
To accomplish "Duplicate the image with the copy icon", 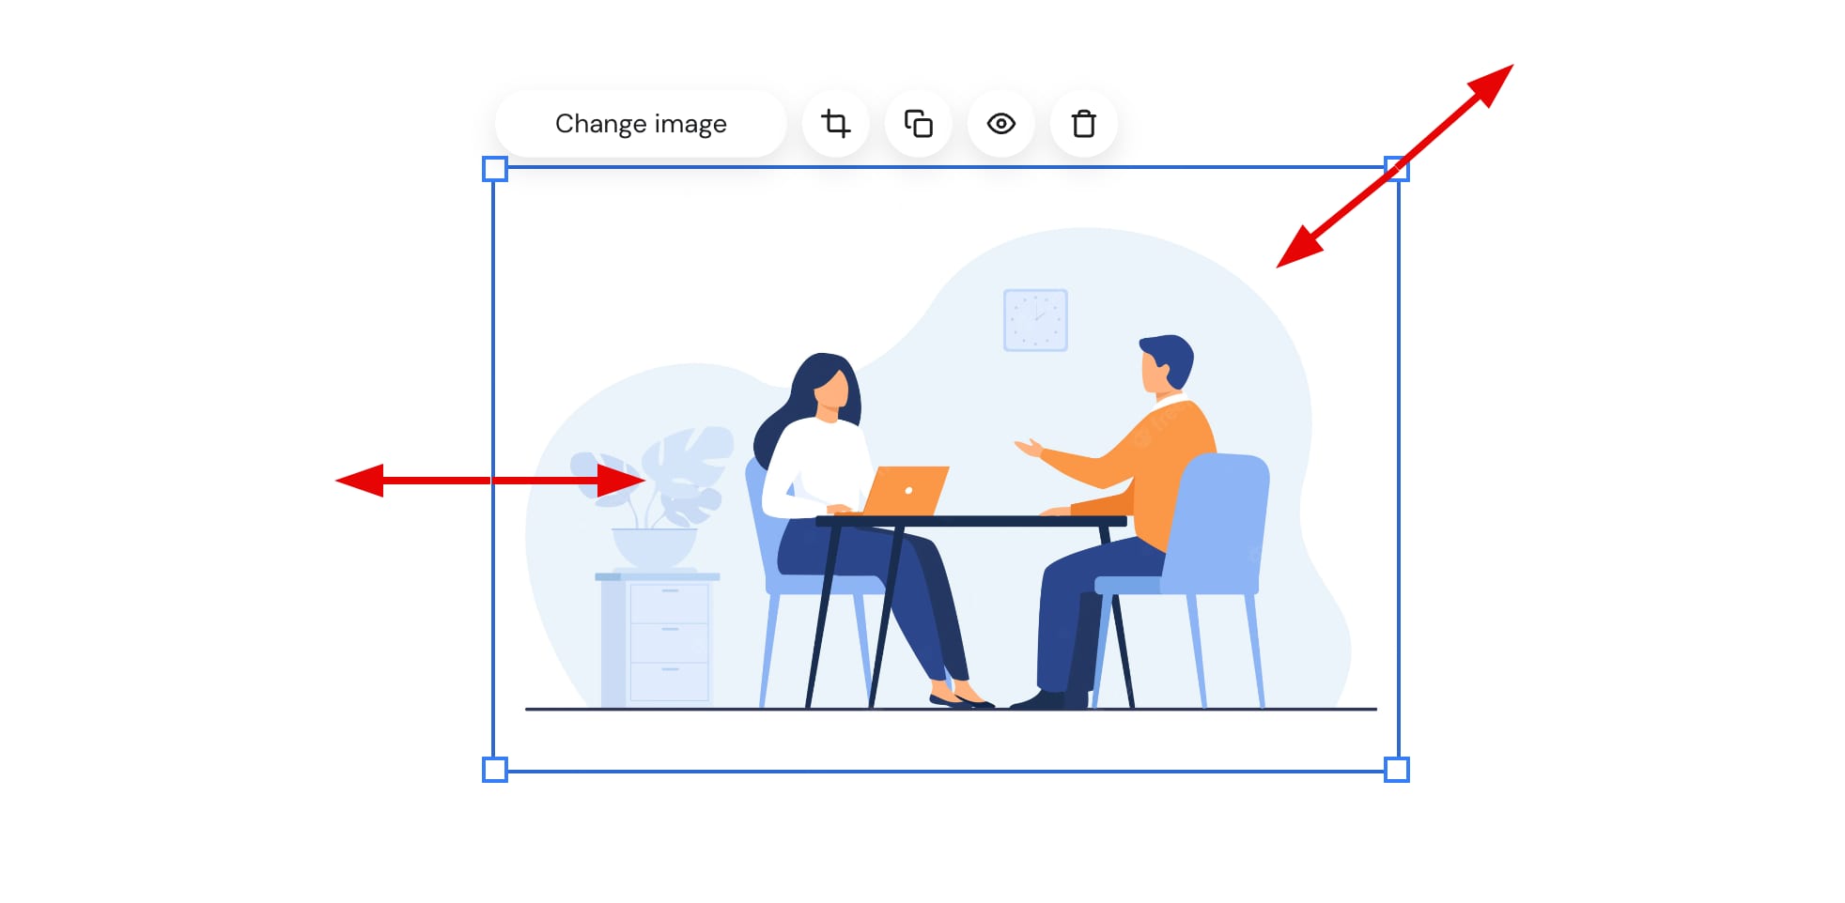I will 919,123.
